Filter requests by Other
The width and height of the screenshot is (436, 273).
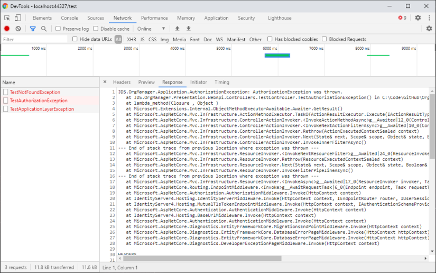[255, 39]
